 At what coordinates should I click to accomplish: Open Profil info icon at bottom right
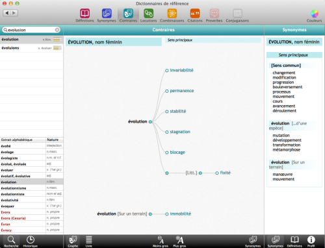click(x=311, y=241)
